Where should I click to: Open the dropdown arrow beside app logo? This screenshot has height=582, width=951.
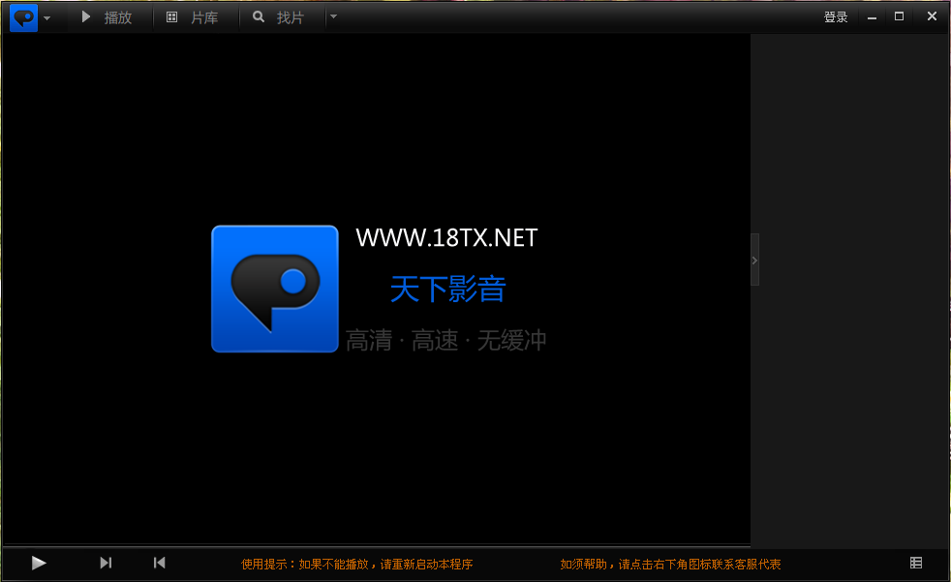(x=47, y=18)
